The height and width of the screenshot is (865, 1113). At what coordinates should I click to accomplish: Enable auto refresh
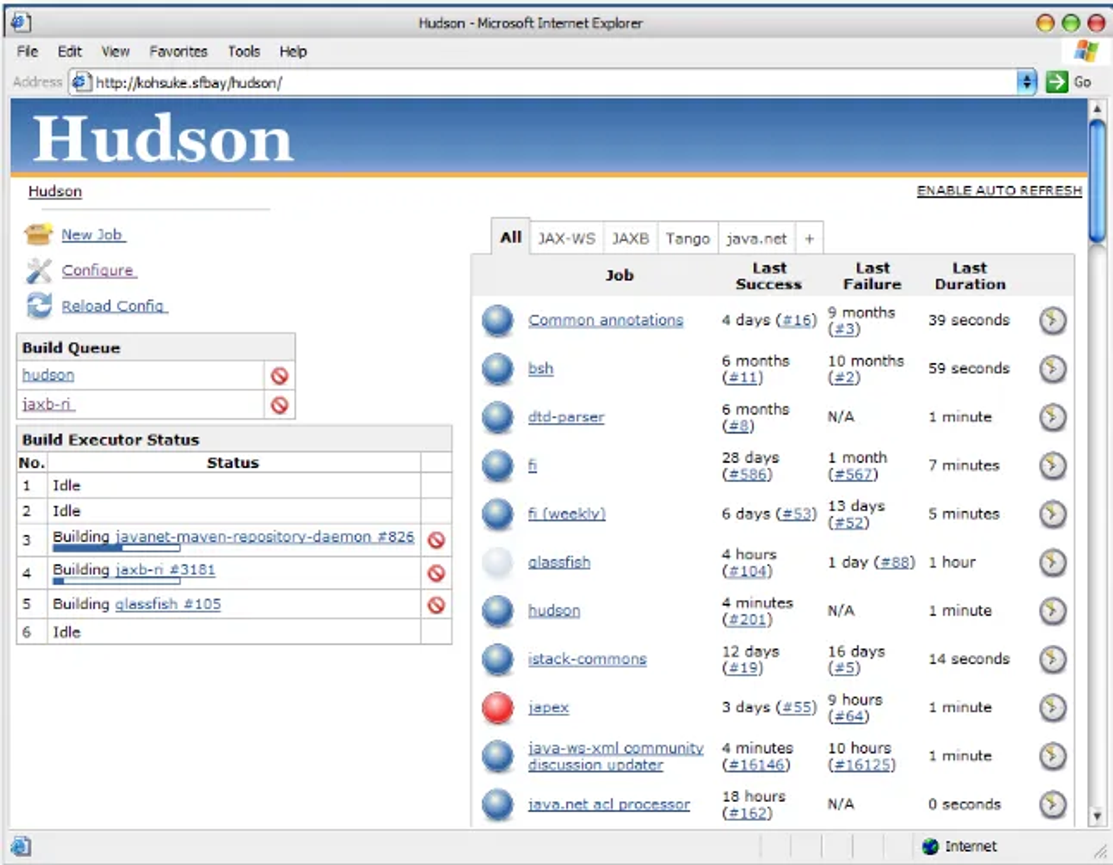999,190
